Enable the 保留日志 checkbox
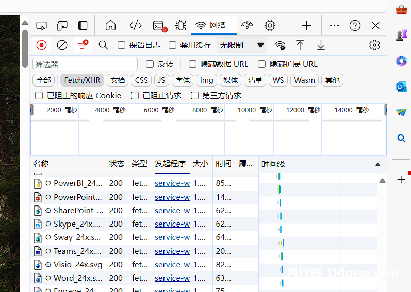This screenshot has width=411, height=292. pos(122,45)
